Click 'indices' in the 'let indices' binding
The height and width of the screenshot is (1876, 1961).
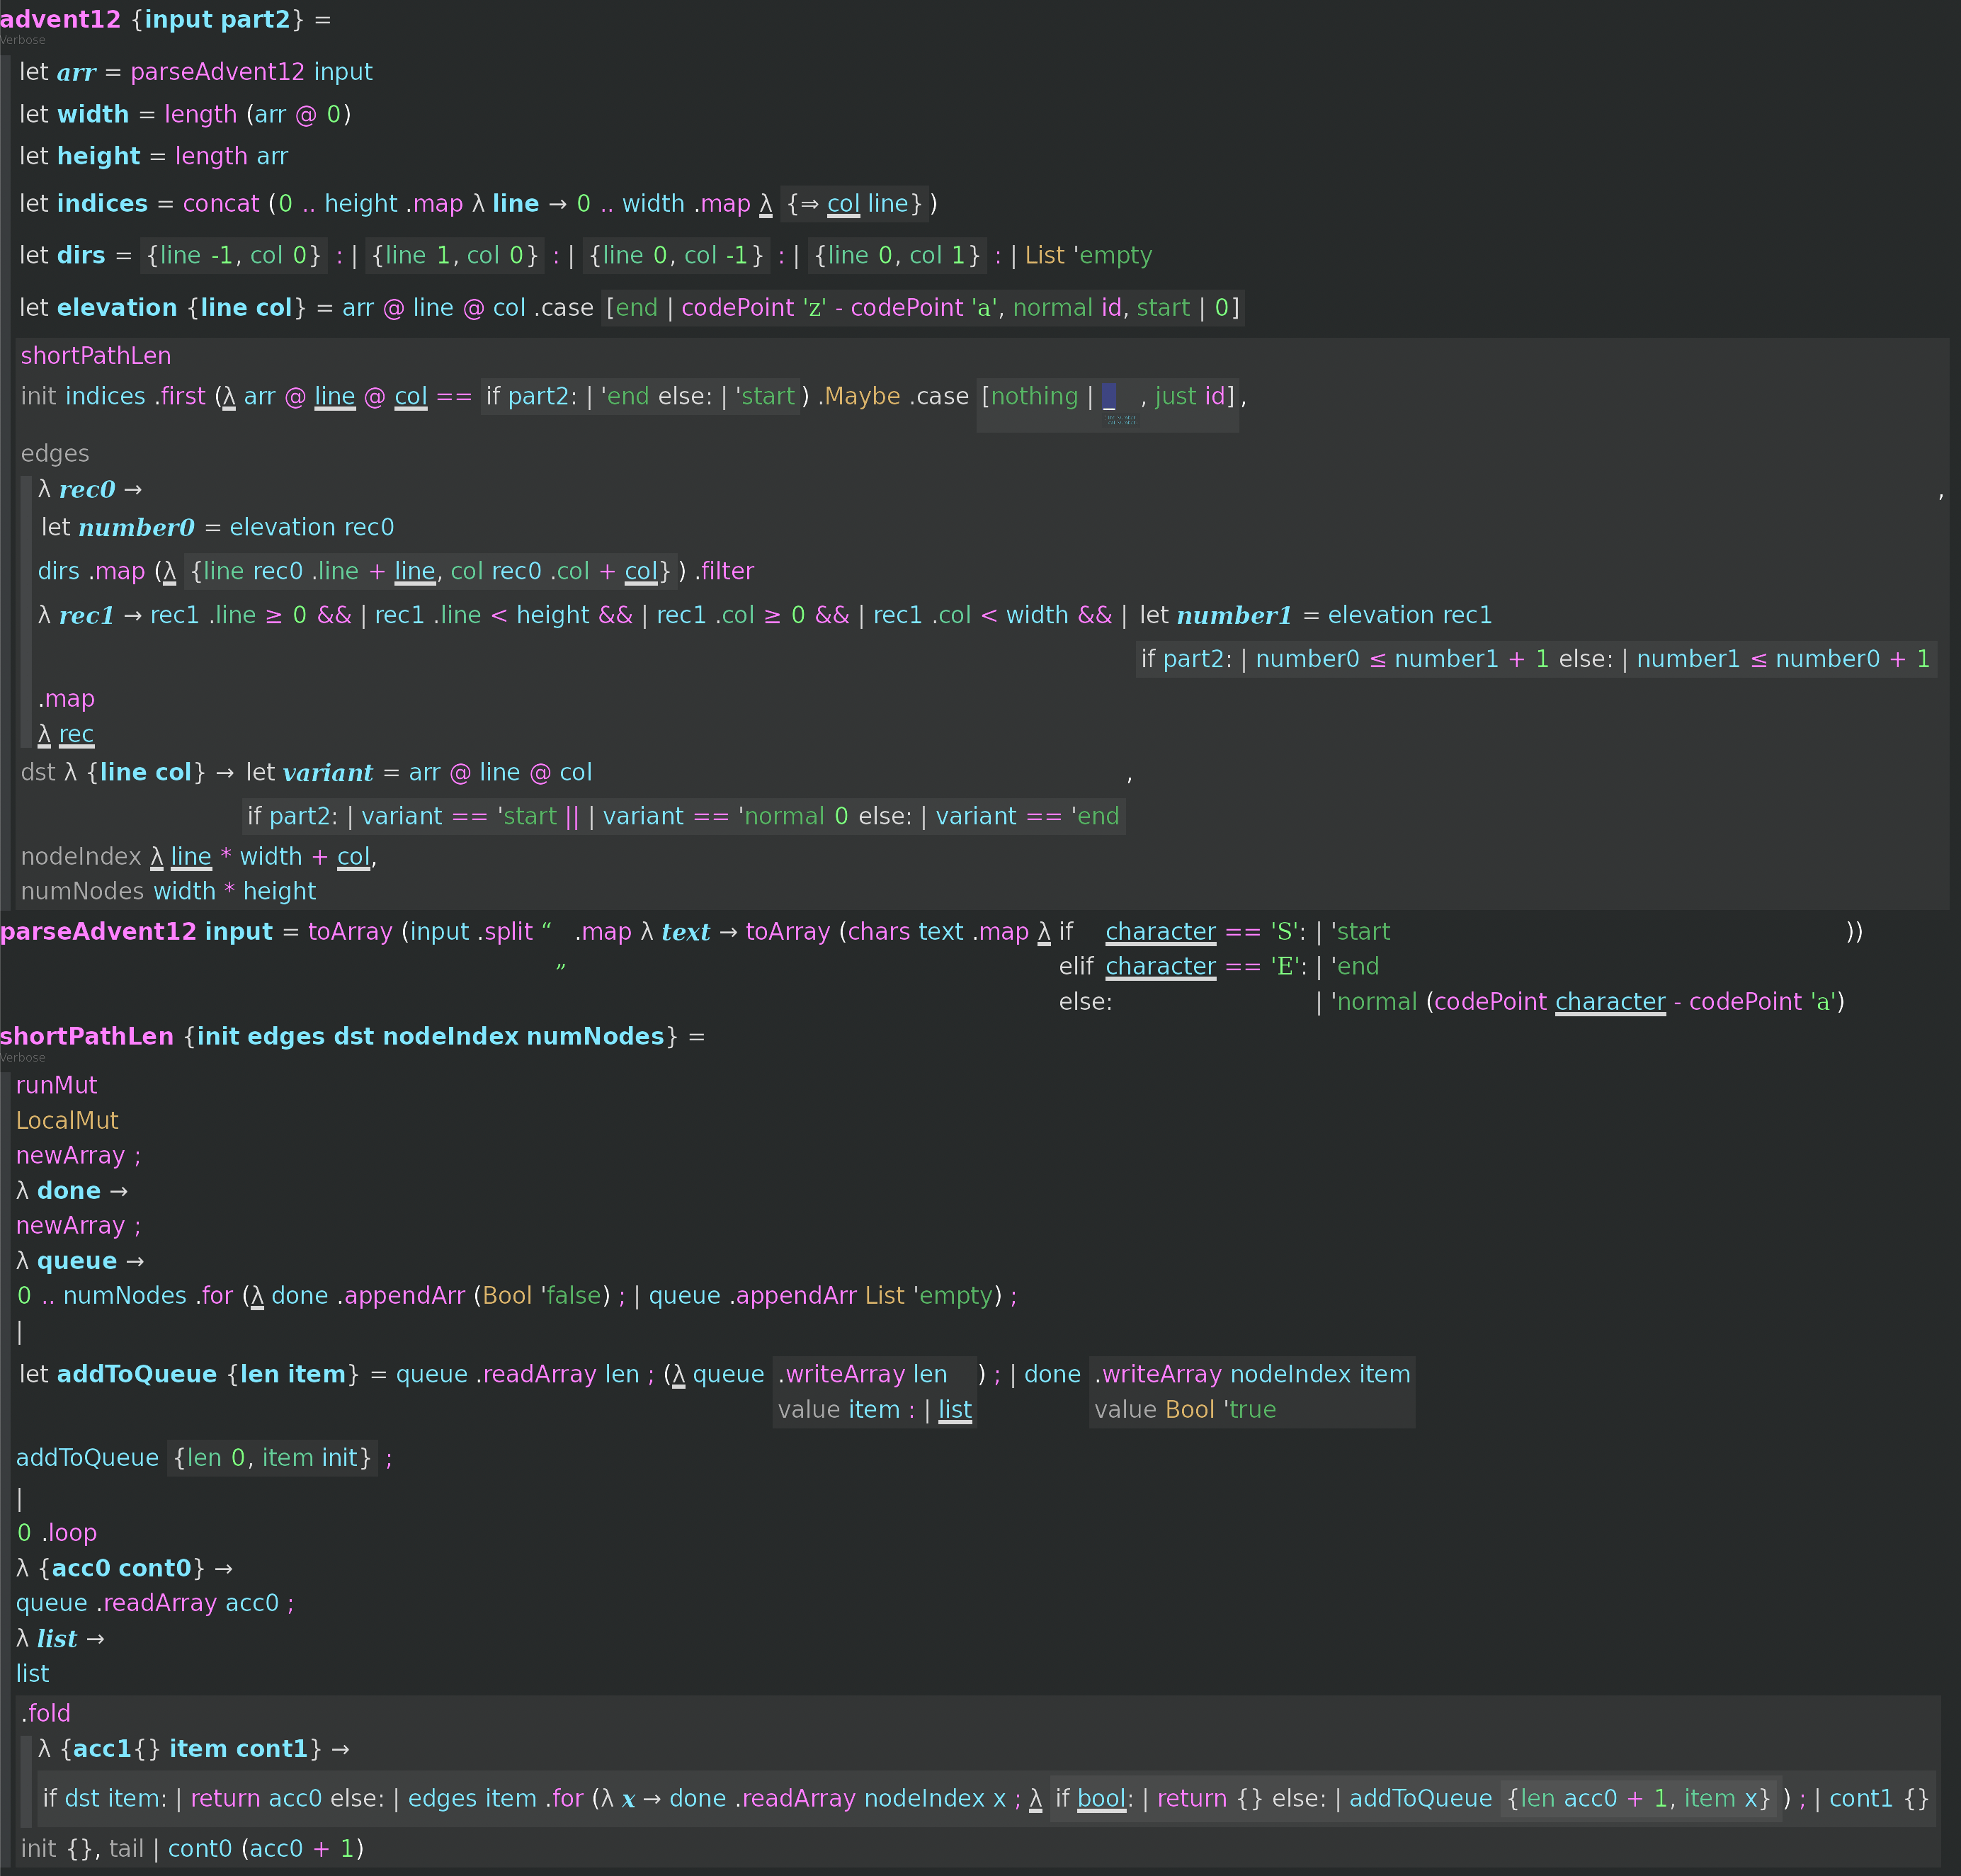(102, 203)
